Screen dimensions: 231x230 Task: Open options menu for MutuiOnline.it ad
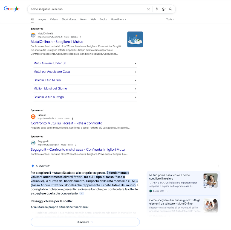pos(80,37)
